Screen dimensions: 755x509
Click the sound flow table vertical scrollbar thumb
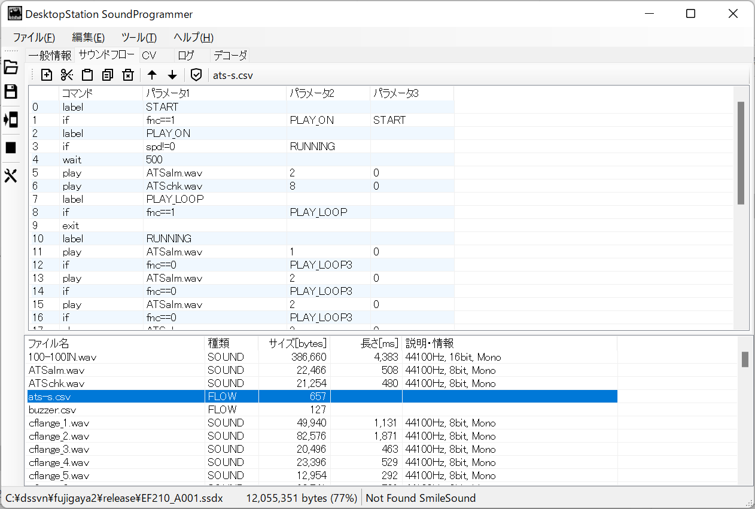(741, 153)
